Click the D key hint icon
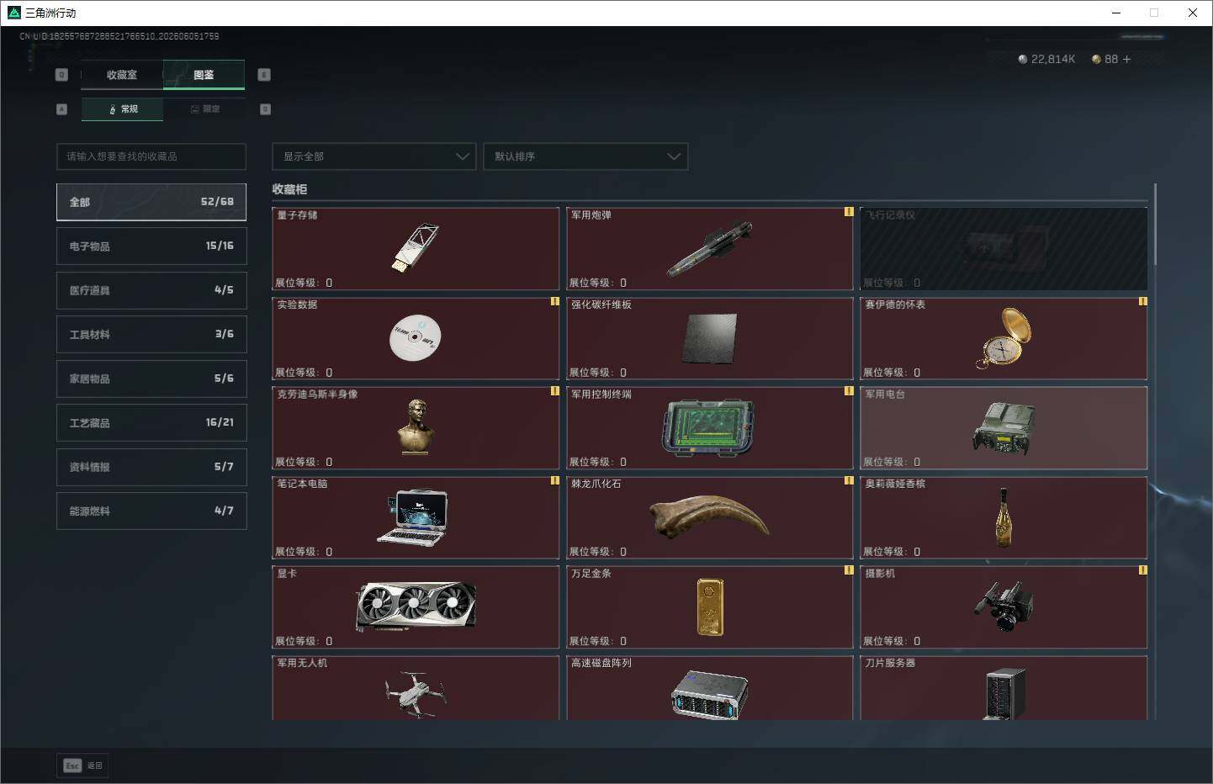 coord(265,109)
